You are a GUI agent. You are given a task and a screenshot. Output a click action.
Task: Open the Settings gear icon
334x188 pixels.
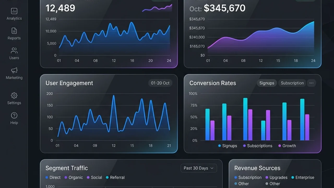click(14, 95)
